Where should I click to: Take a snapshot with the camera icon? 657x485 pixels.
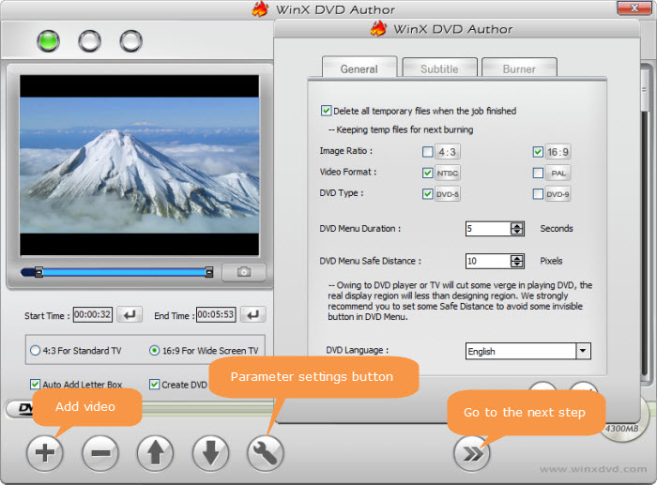(244, 272)
